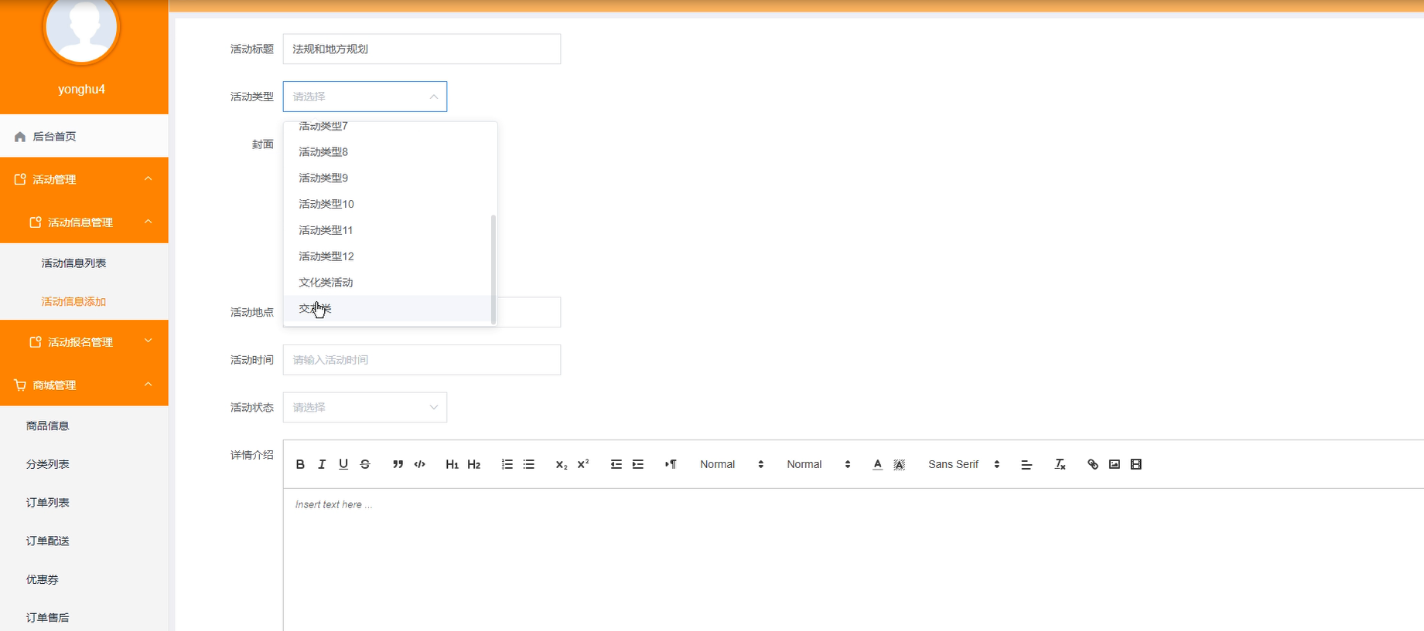Open the first Normal size dropdown

731,464
